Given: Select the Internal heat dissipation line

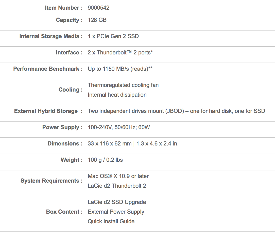Looking at the screenshot, I should click(x=117, y=95).
